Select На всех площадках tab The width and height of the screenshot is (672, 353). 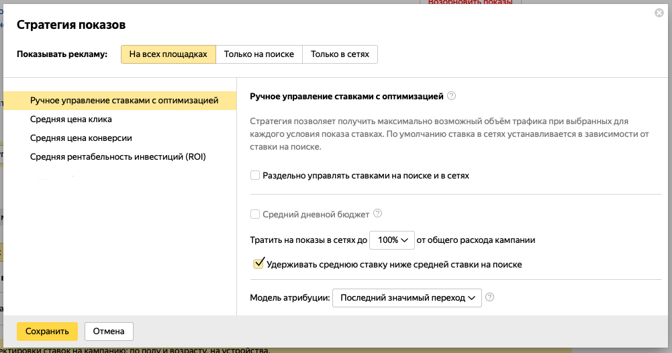point(169,54)
